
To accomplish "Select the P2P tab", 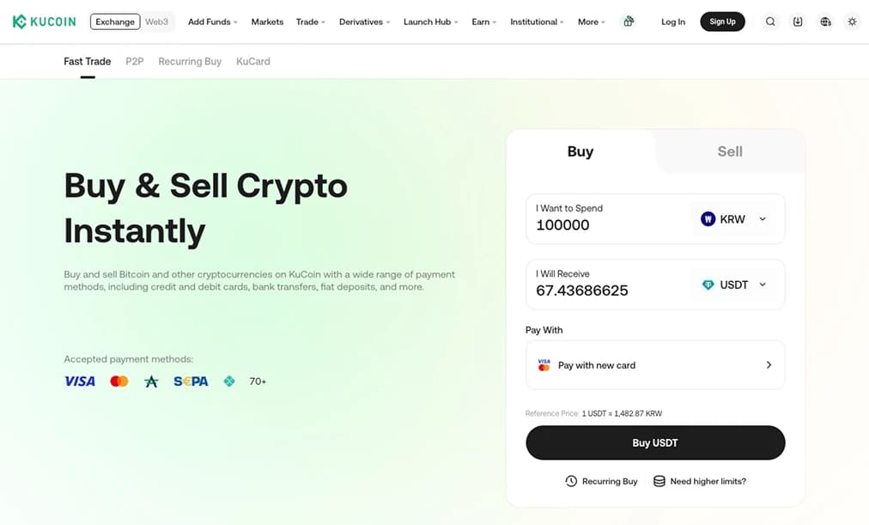I will 134,61.
